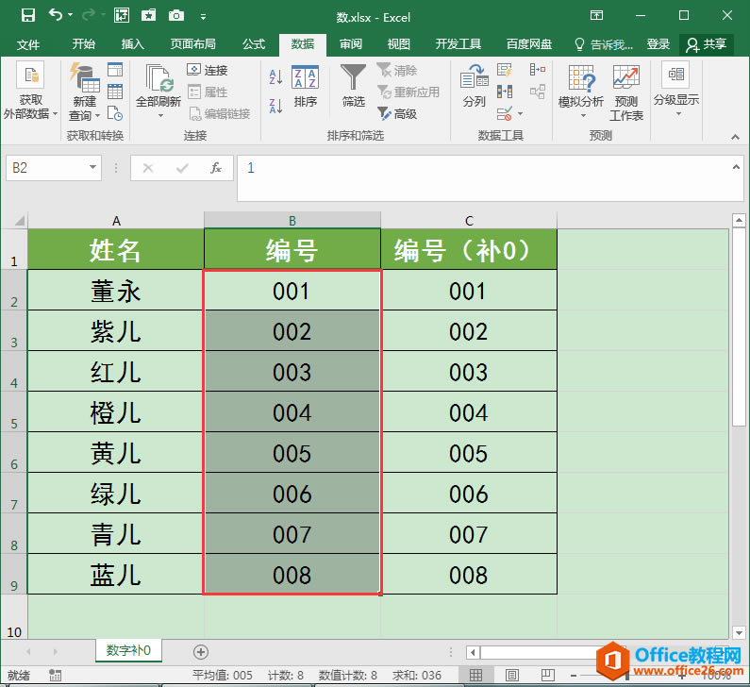750x687 pixels.
Task: Click Advanced filter option
Action: (x=397, y=114)
